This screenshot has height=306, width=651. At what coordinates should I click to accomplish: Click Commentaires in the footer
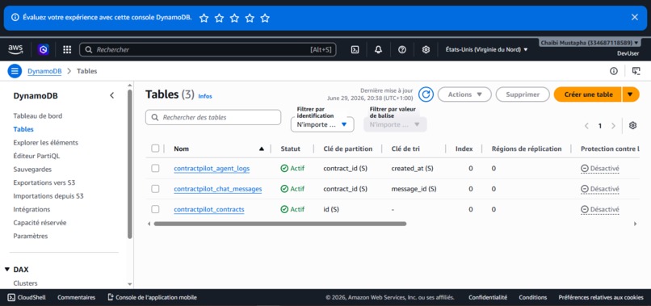(77, 297)
